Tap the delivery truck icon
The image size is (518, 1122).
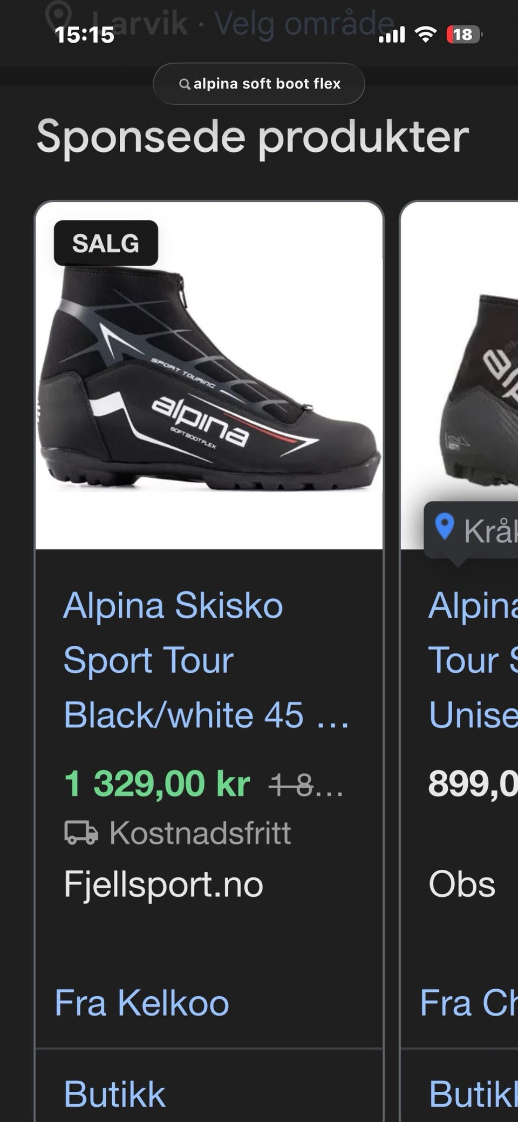coord(81,833)
